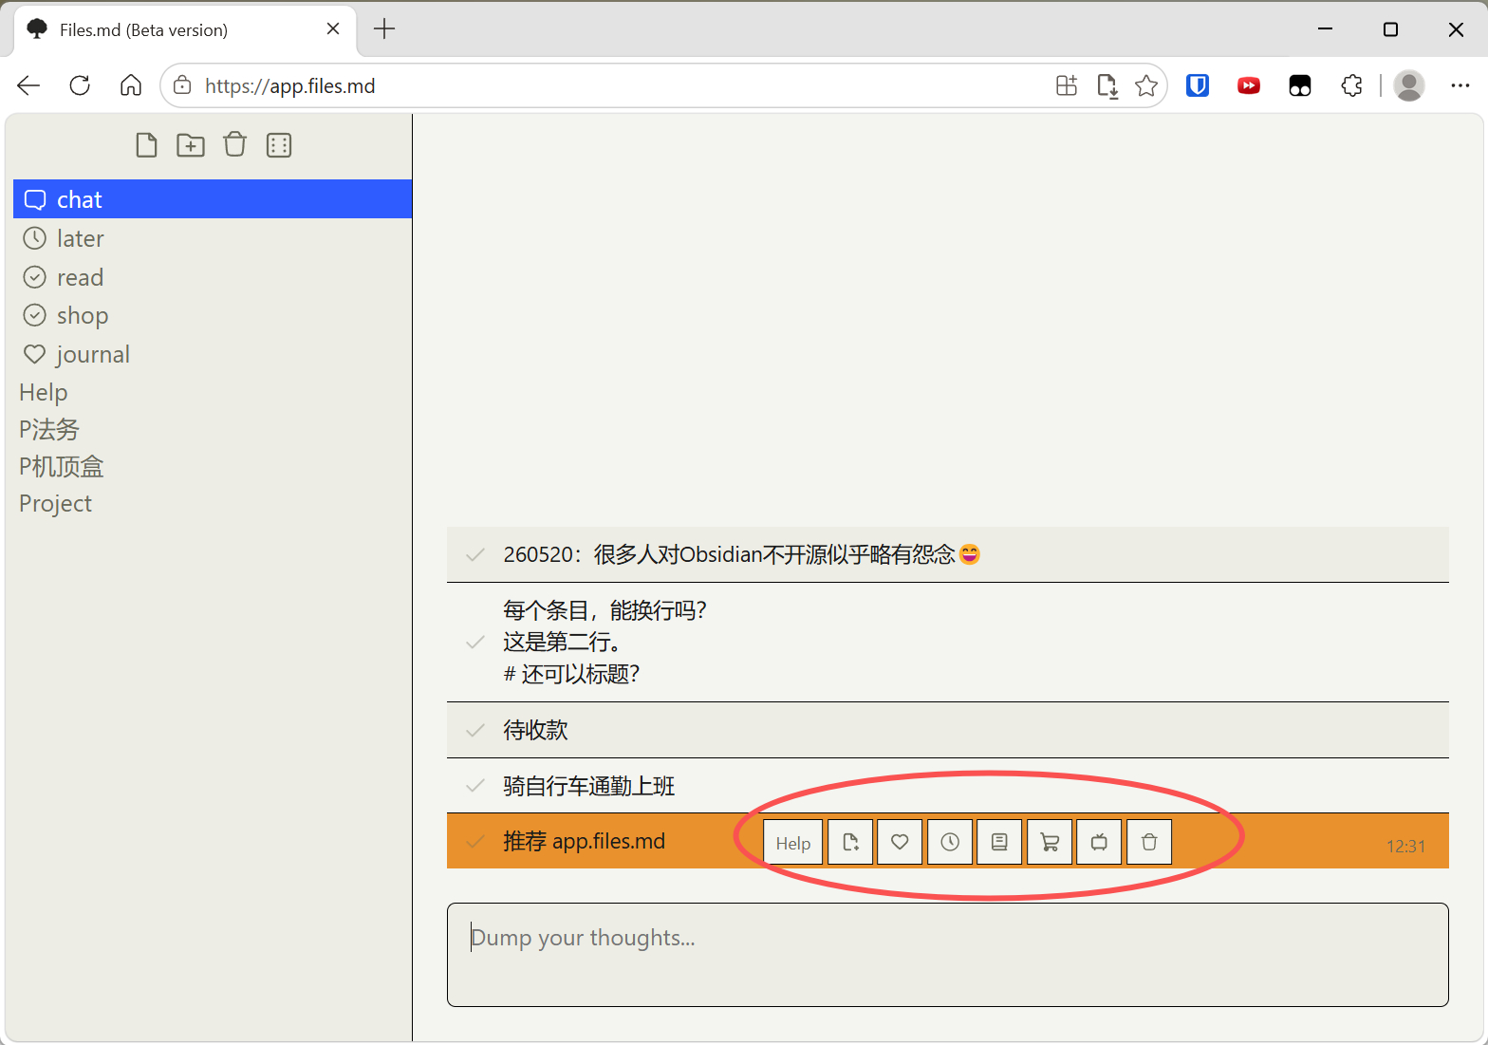Click the 260520 Obsidian message text

(741, 554)
